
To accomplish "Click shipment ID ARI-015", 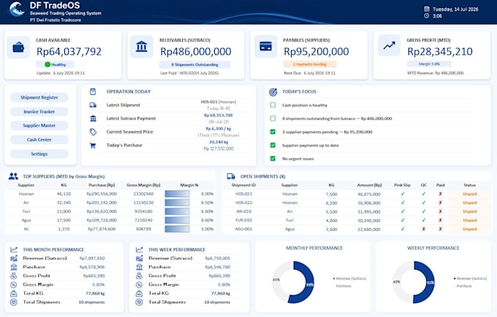I will (243, 211).
